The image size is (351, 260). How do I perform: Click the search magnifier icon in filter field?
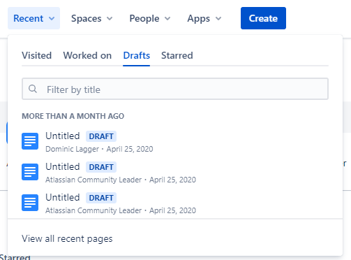[33, 89]
